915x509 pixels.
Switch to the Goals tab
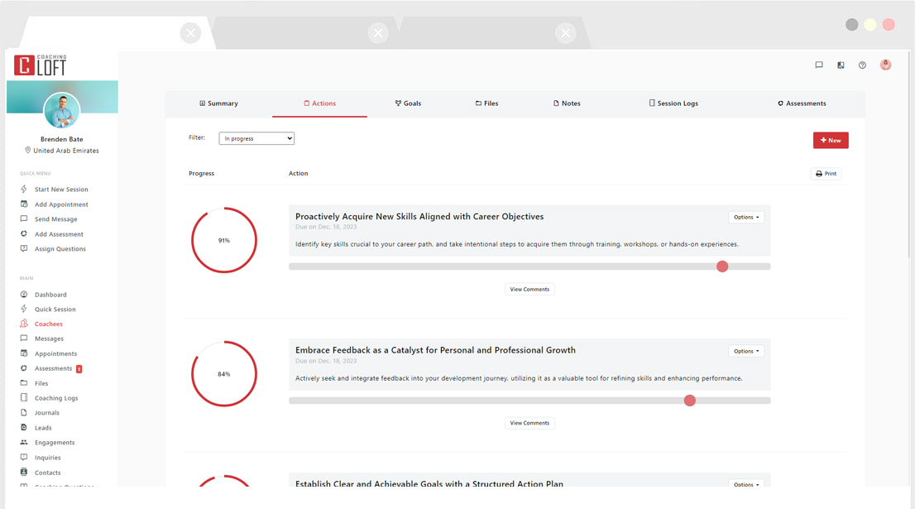pyautogui.click(x=409, y=103)
